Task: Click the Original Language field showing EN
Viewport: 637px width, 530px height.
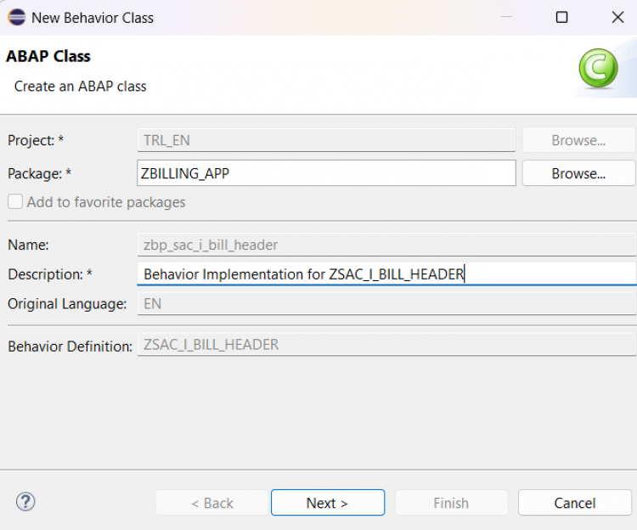Action: pos(386,303)
